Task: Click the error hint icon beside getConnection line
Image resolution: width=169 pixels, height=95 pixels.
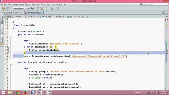Action: [x=7, y=56]
